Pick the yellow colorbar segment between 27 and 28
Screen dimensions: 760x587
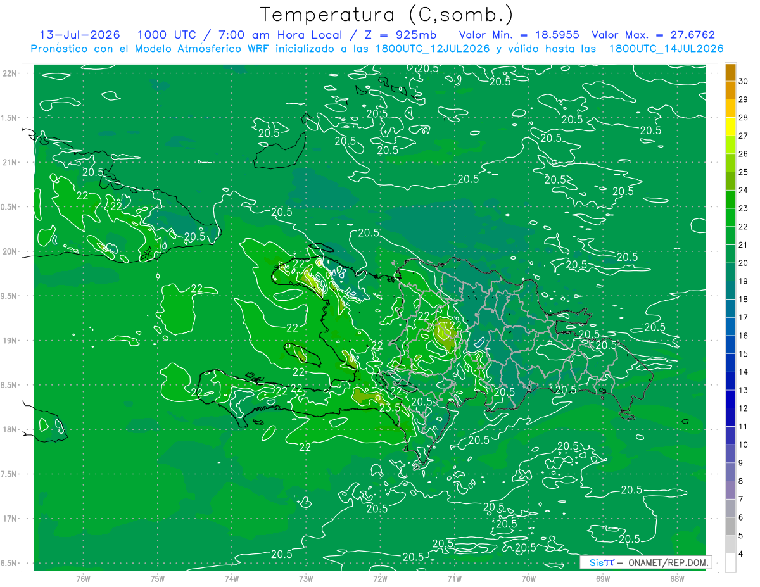tap(730, 126)
